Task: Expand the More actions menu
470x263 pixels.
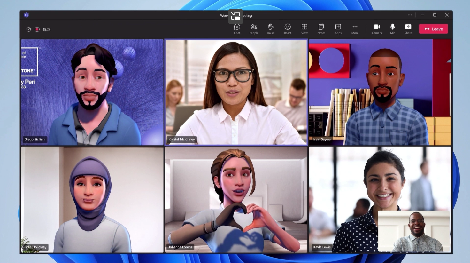Action: tap(355, 29)
